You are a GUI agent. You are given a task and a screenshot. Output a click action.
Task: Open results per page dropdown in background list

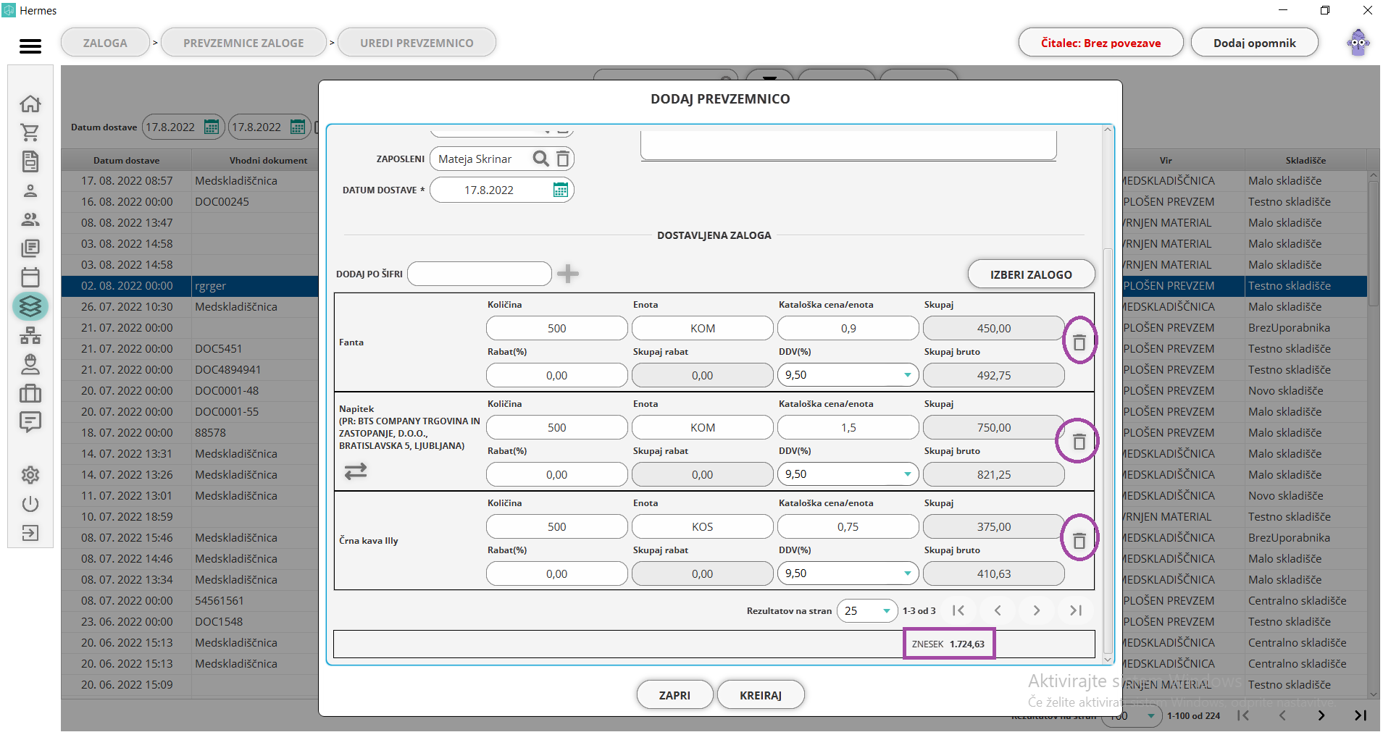coord(1132,716)
